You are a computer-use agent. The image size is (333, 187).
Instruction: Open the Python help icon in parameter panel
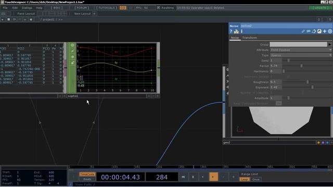click(x=236, y=31)
